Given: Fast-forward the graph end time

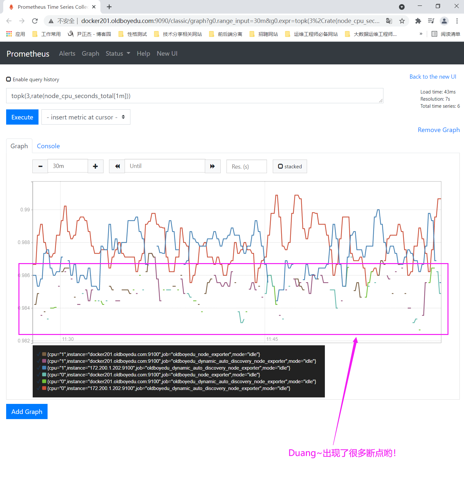Looking at the screenshot, I should click(213, 166).
